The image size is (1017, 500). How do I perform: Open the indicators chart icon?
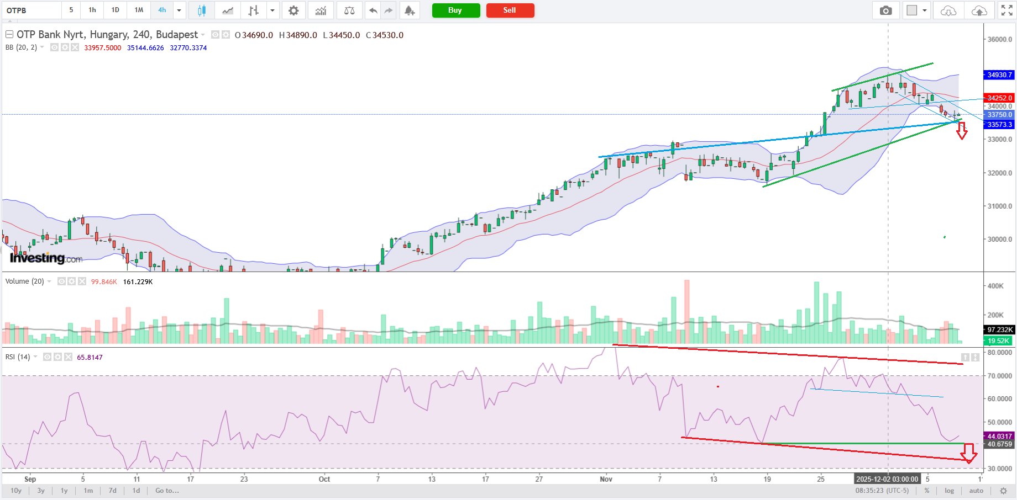coord(321,10)
